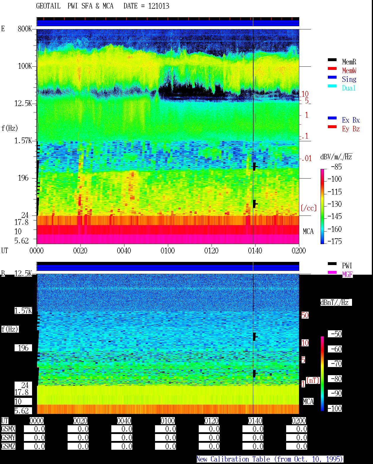Click the GSMX row label
Image resolution: width=373 pixels, height=464 pixels.
8,429
